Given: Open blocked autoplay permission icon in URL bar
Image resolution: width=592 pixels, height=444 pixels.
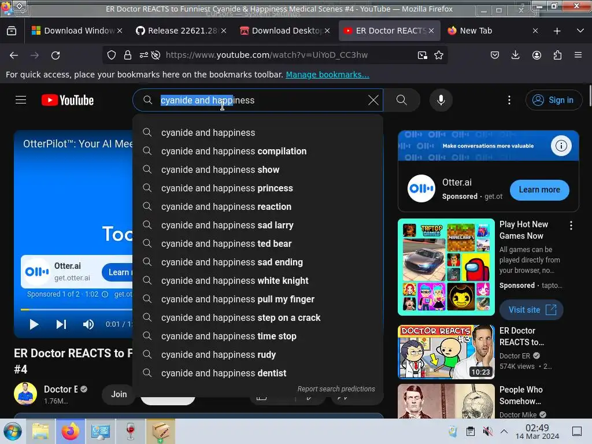Looking at the screenshot, I should point(156,55).
